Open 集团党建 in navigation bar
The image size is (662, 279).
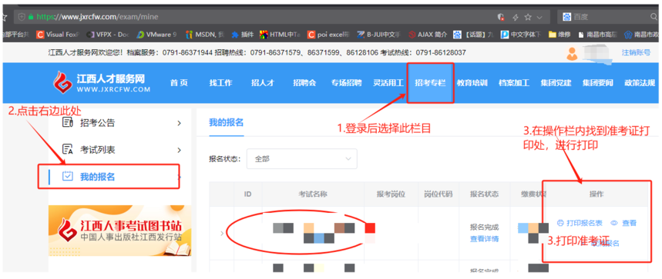pos(556,83)
